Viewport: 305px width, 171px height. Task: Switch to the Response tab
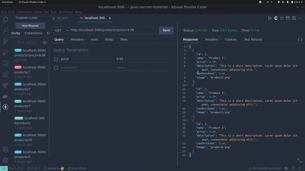[x=190, y=39]
